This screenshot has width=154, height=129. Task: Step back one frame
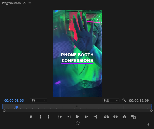click(69, 117)
